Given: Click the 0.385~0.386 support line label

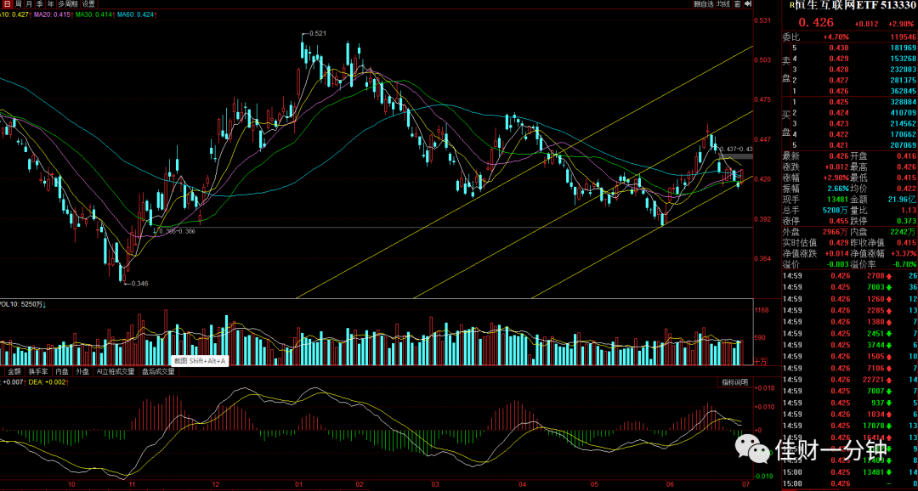Looking at the screenshot, I should tap(177, 232).
